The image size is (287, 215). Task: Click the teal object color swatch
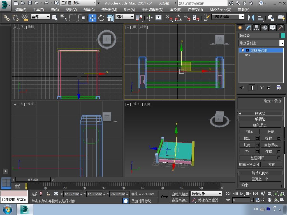pos(283,36)
